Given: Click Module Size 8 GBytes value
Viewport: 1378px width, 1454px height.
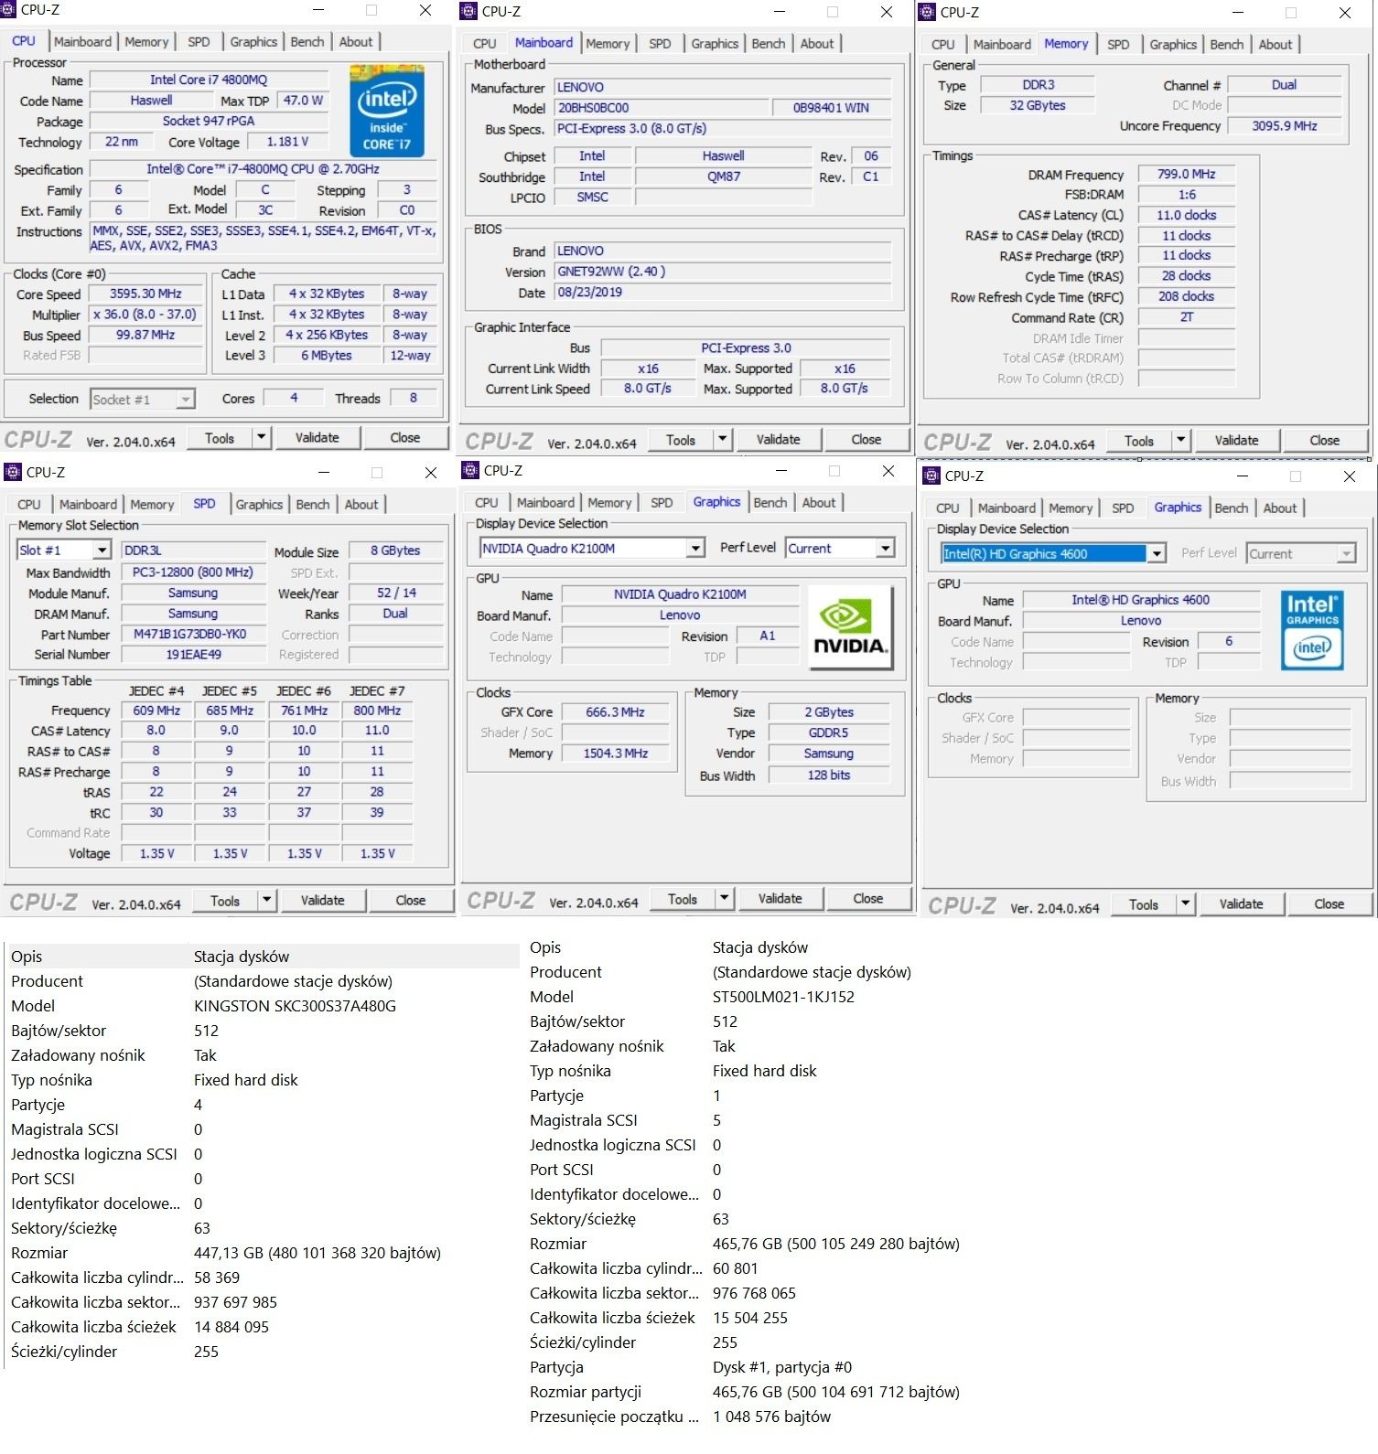Looking at the screenshot, I should 395,551.
